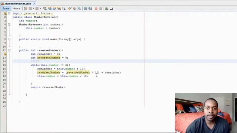
Task: Select the NumberReverser.java file tab
Action: tap(18, 4)
